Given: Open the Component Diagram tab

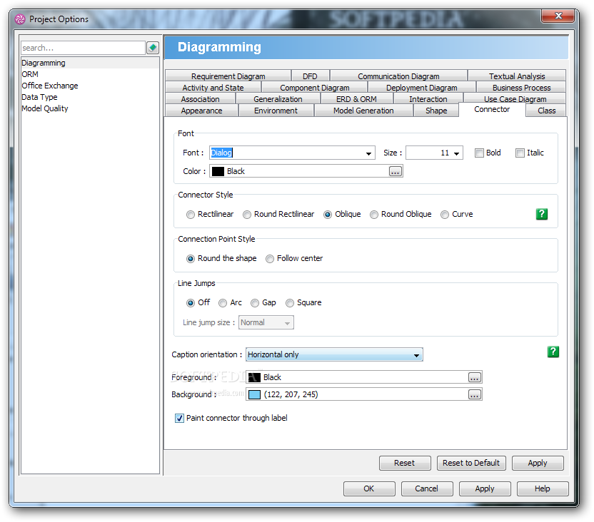Looking at the screenshot, I should click(x=314, y=88).
